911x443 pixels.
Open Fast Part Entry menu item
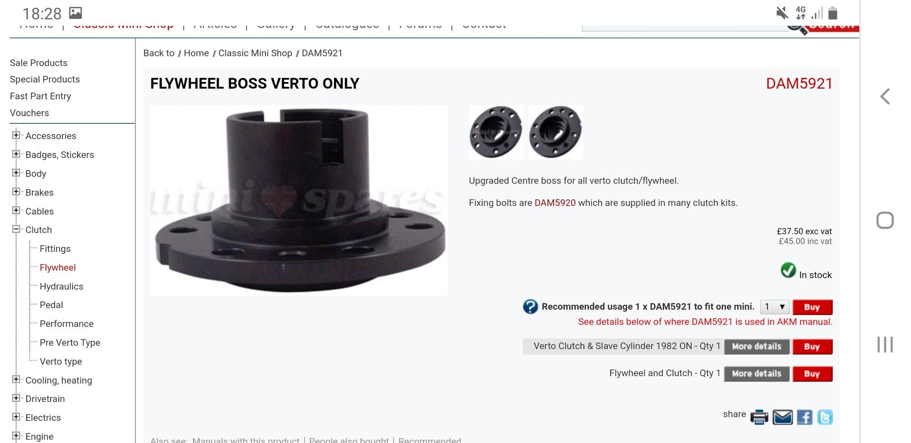pyautogui.click(x=40, y=96)
